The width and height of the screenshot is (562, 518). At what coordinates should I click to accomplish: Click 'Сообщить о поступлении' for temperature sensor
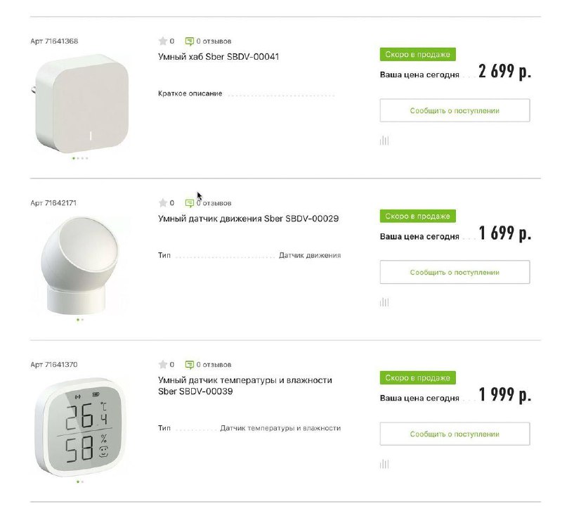click(455, 434)
